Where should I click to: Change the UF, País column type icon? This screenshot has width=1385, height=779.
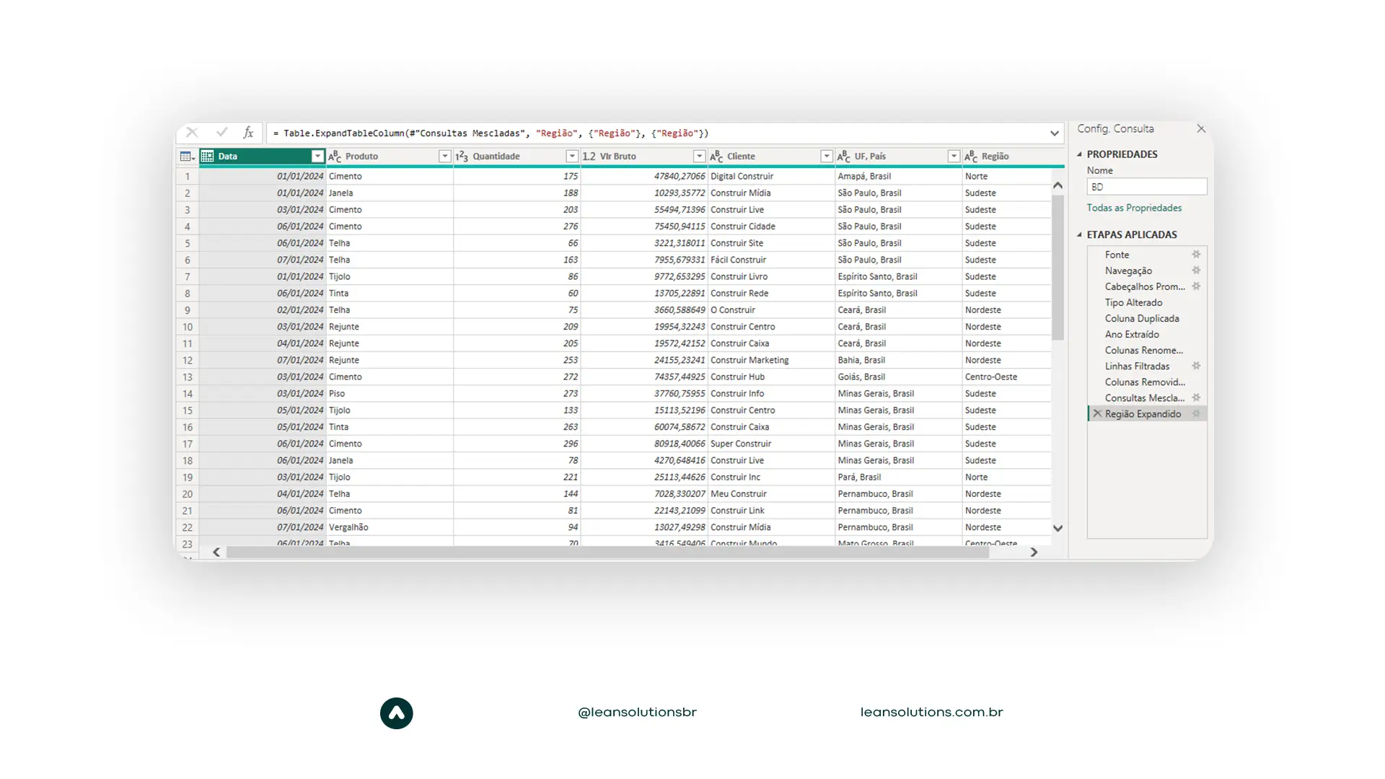pyautogui.click(x=843, y=157)
